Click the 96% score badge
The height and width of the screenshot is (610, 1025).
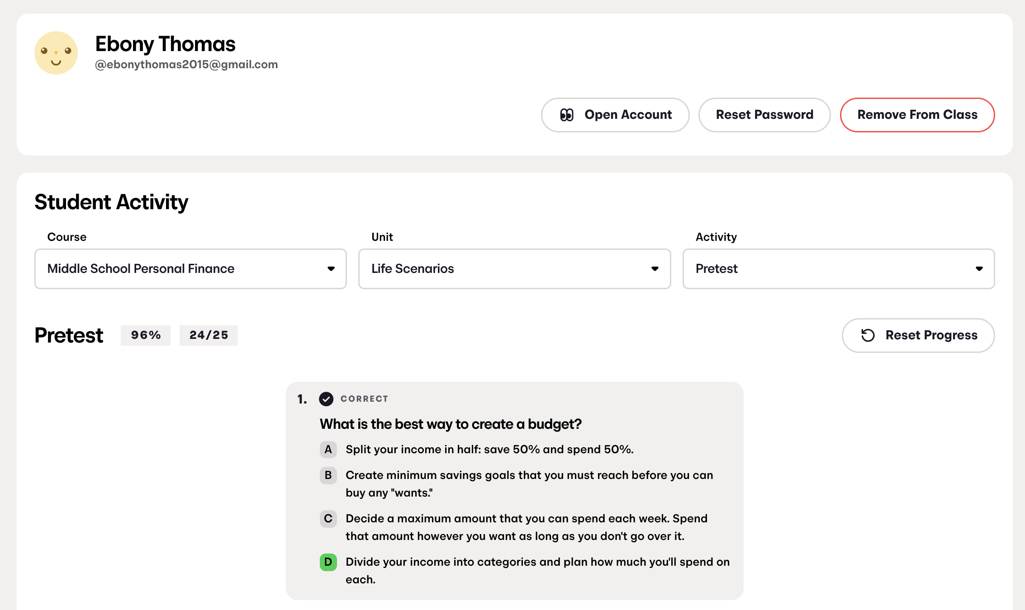(146, 335)
